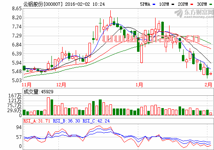Click the 6.39 price axis label
The width and height of the screenshot is (214, 150).
pos(17,53)
